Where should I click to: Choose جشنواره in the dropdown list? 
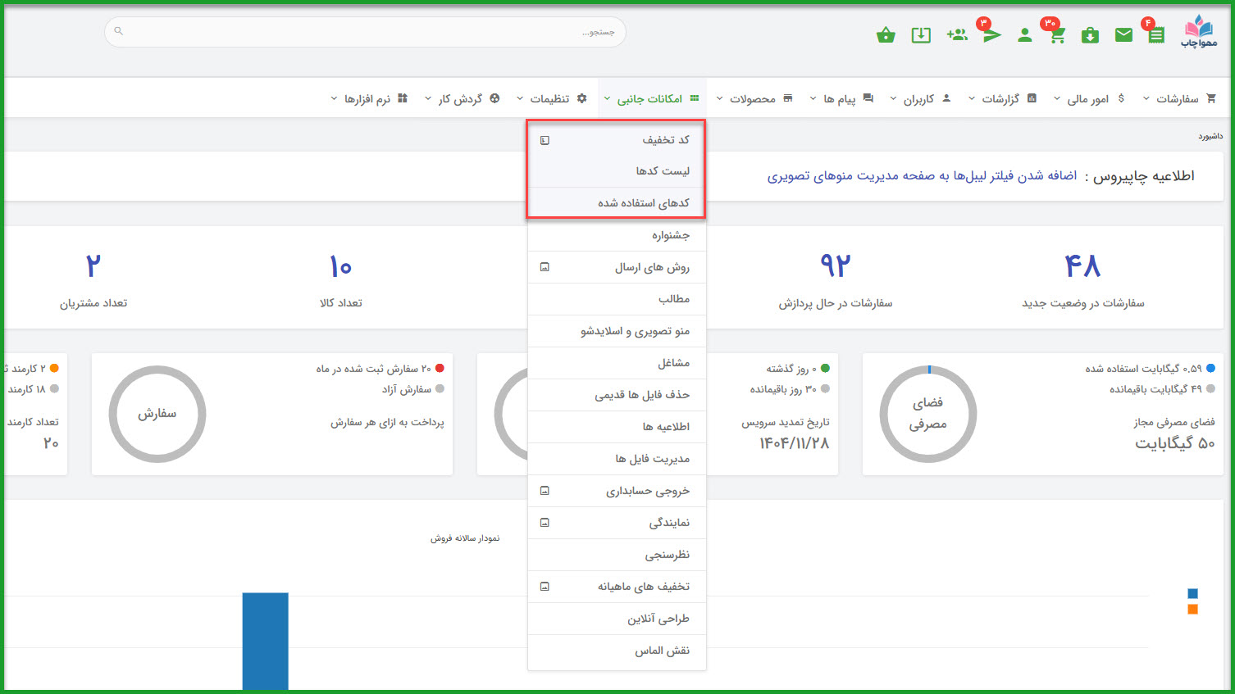[x=670, y=235]
